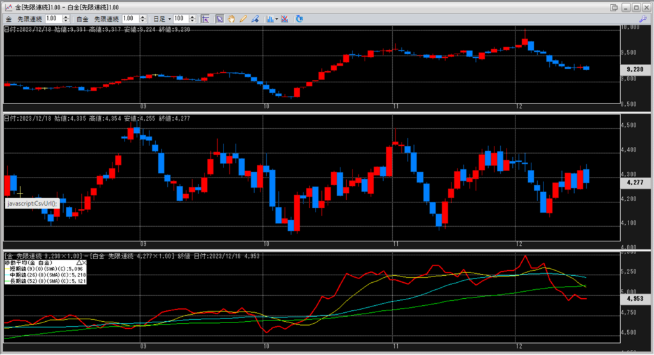Open the technical indicator chart dropdown arrow

277,19
